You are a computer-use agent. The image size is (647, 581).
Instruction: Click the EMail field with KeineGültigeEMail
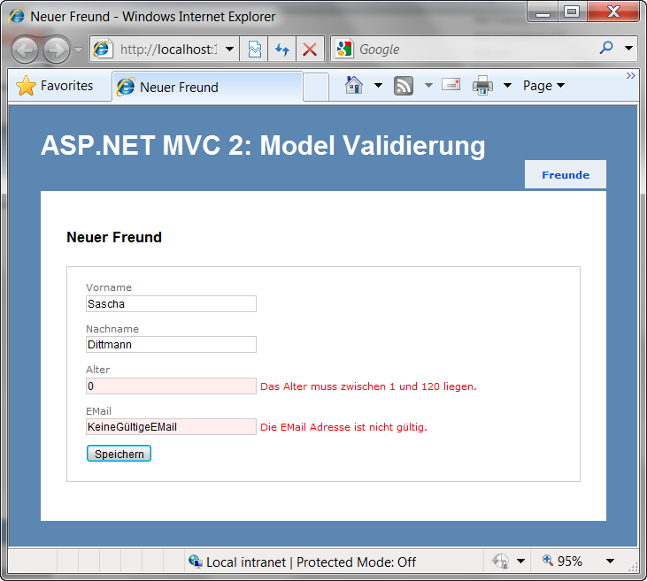pyautogui.click(x=171, y=427)
